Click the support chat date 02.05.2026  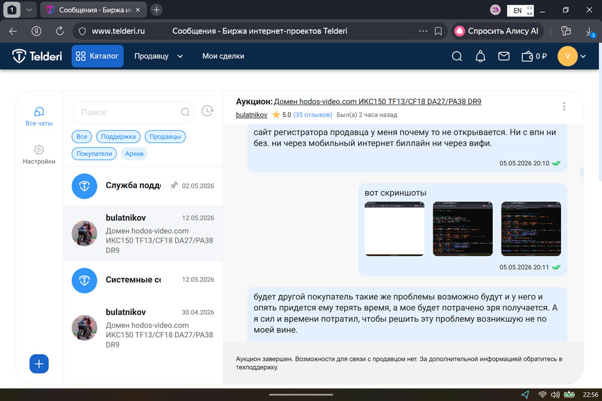(x=197, y=186)
